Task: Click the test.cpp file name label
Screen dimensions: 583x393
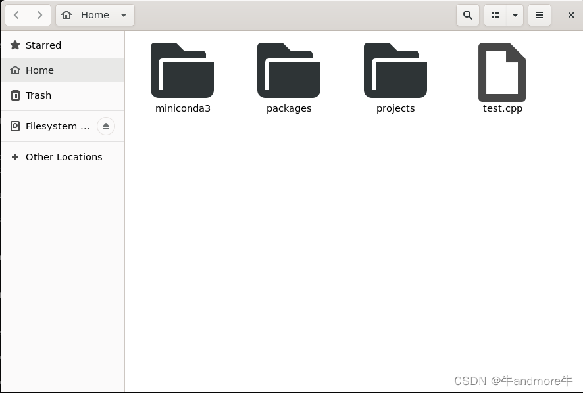Action: 503,109
